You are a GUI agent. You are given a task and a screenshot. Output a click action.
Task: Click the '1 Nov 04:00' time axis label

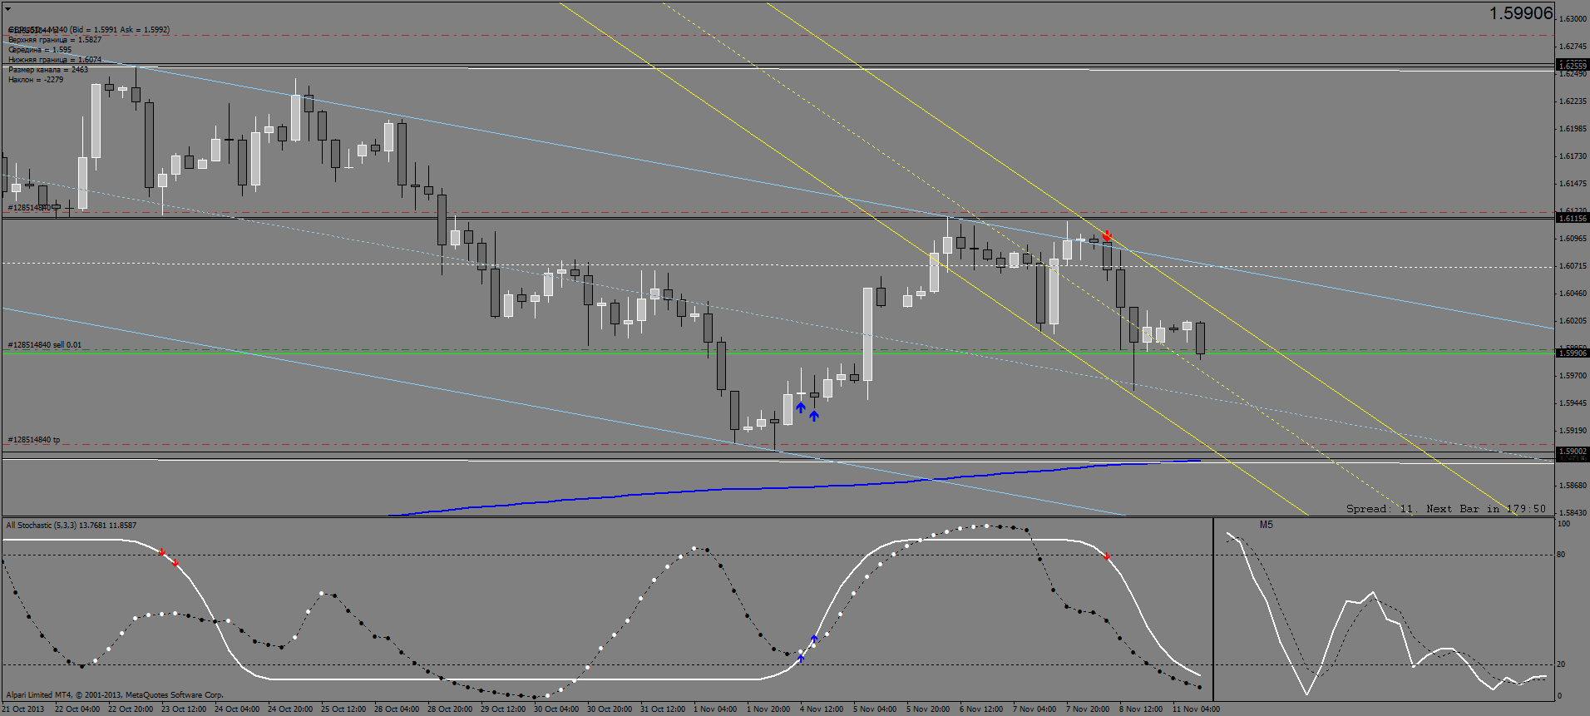[x=715, y=709]
